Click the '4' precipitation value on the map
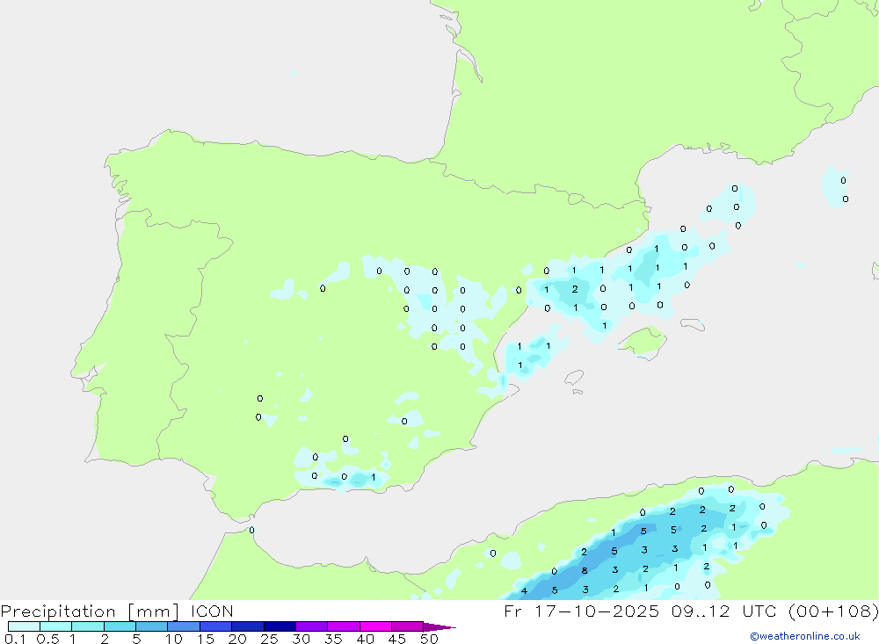879x644 pixels. [524, 590]
